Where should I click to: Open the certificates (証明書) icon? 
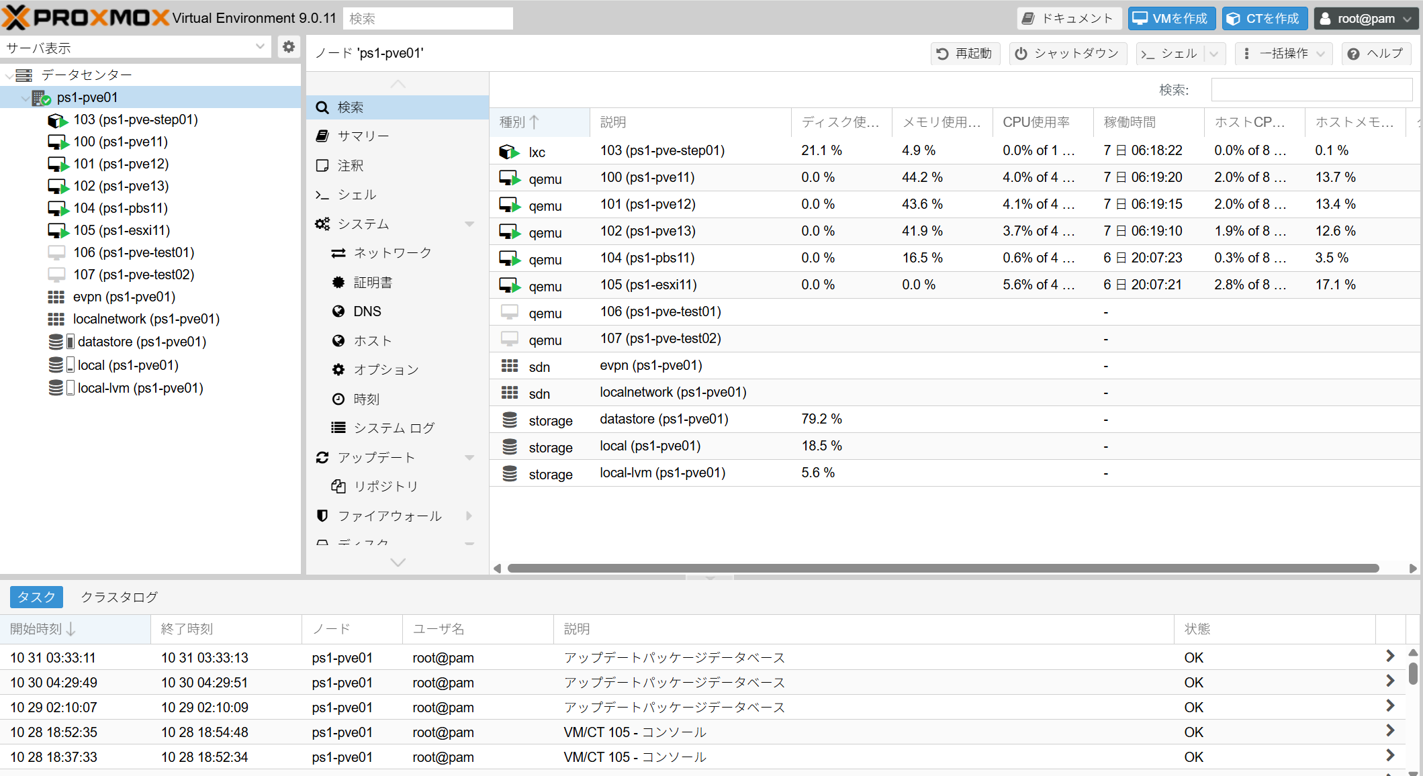click(x=338, y=283)
